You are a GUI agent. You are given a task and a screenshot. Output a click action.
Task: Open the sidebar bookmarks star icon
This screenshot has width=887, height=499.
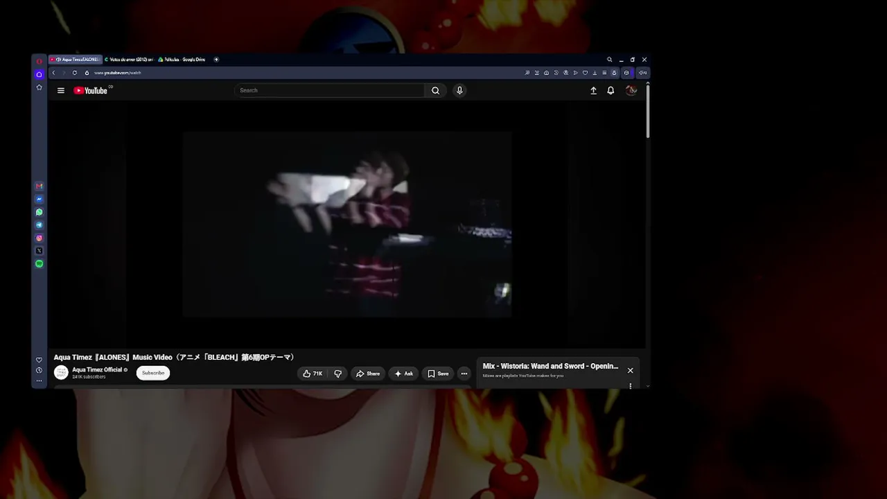click(x=39, y=87)
